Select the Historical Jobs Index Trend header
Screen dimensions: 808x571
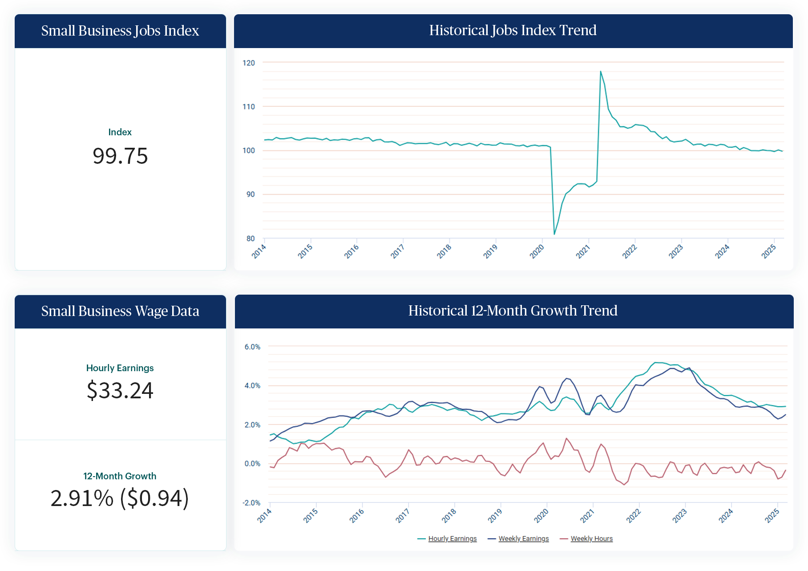513,30
